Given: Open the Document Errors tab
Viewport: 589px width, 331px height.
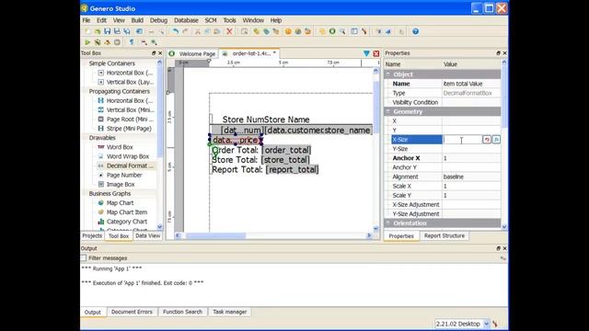Looking at the screenshot, I should tap(132, 312).
